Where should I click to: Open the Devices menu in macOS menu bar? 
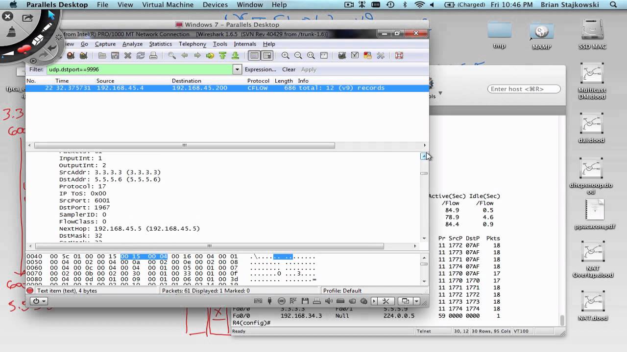point(216,5)
